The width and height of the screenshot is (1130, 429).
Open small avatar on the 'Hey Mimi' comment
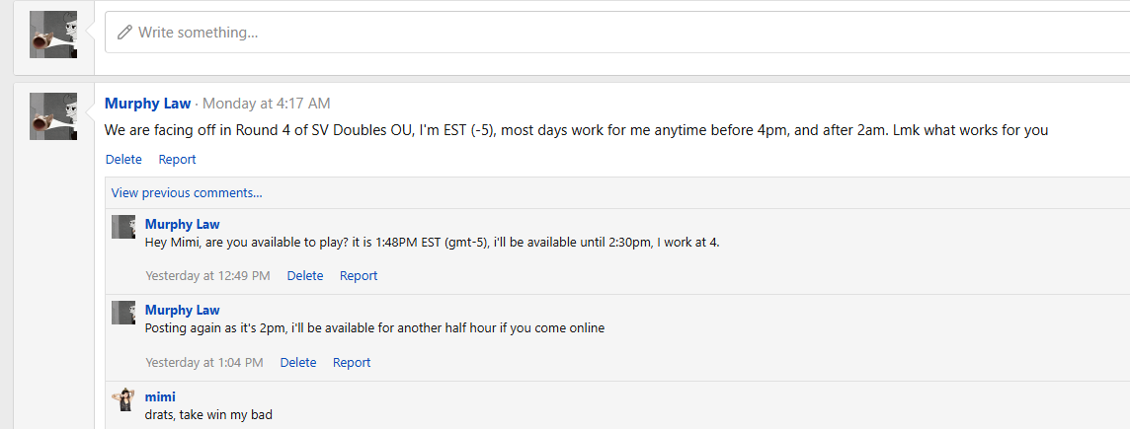[123, 227]
